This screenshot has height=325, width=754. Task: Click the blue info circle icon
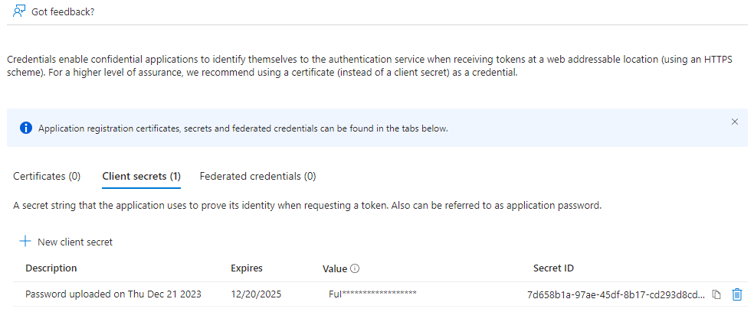25,128
